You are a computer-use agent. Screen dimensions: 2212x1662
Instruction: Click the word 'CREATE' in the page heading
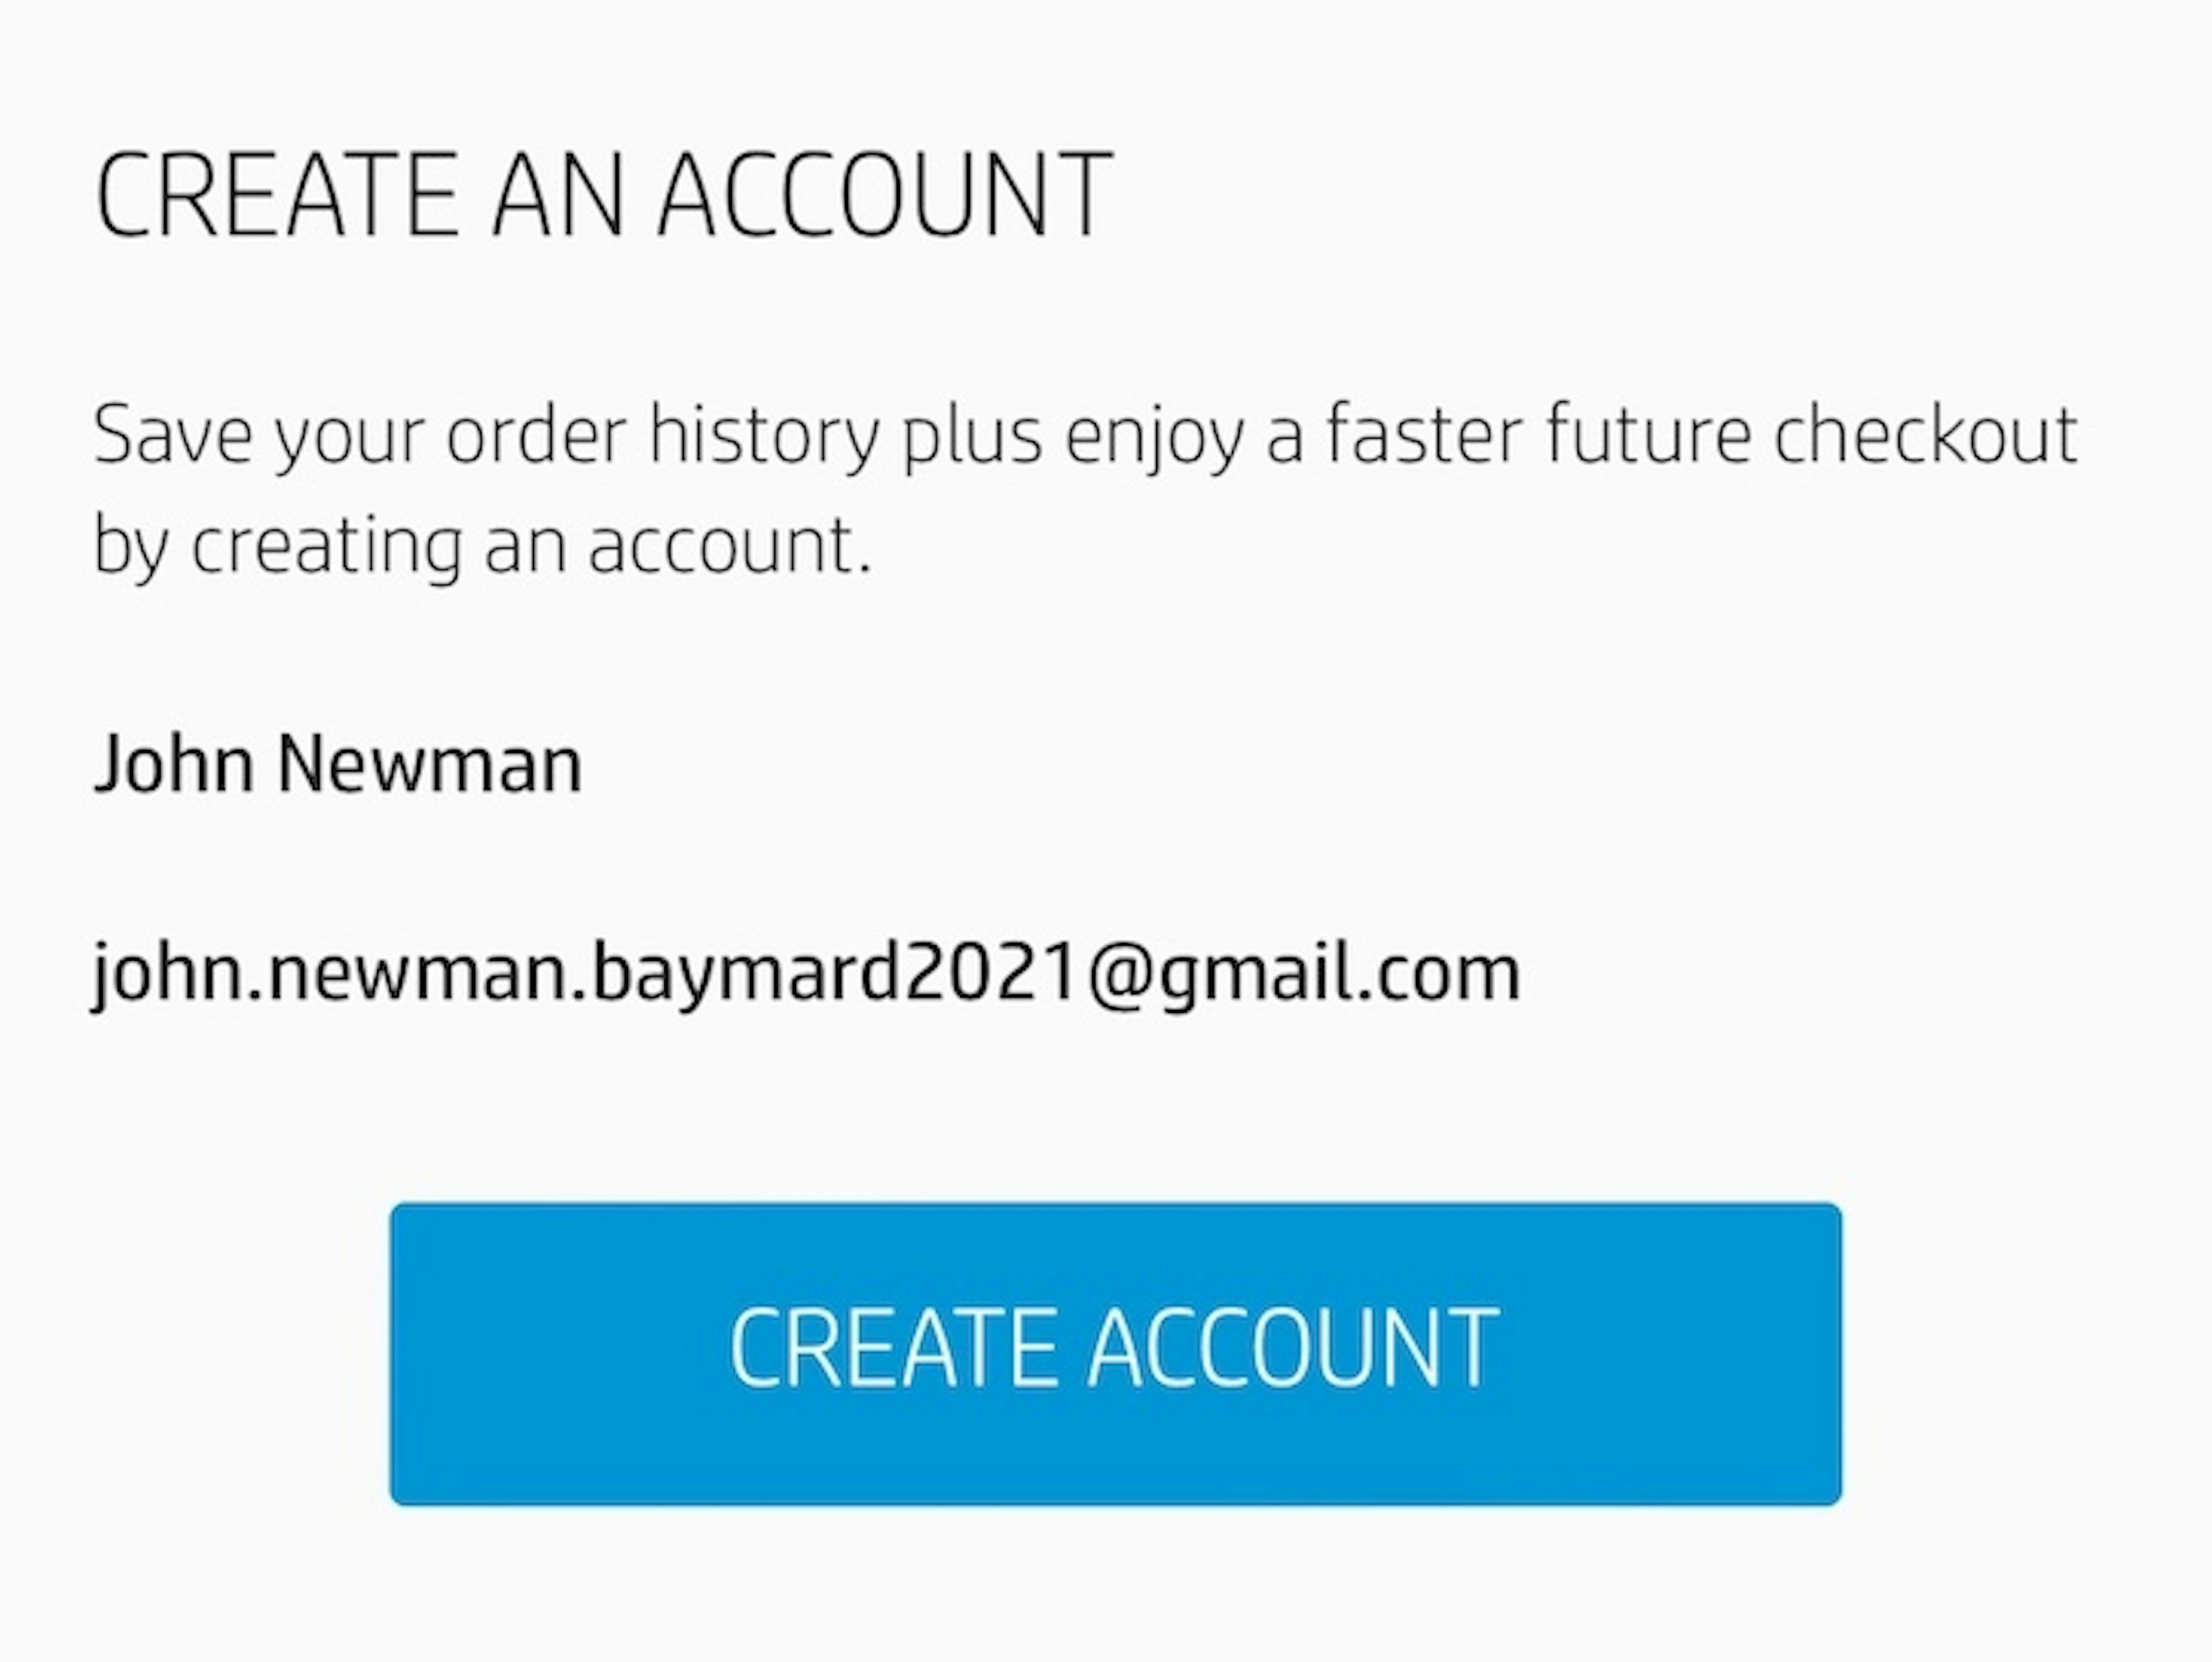click(277, 196)
